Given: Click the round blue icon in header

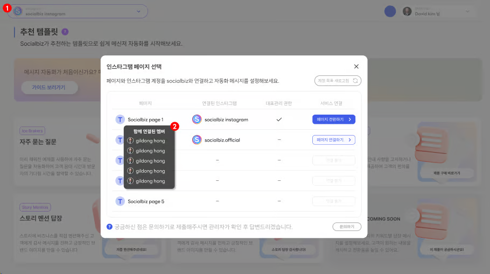Looking at the screenshot, I should (390, 11).
